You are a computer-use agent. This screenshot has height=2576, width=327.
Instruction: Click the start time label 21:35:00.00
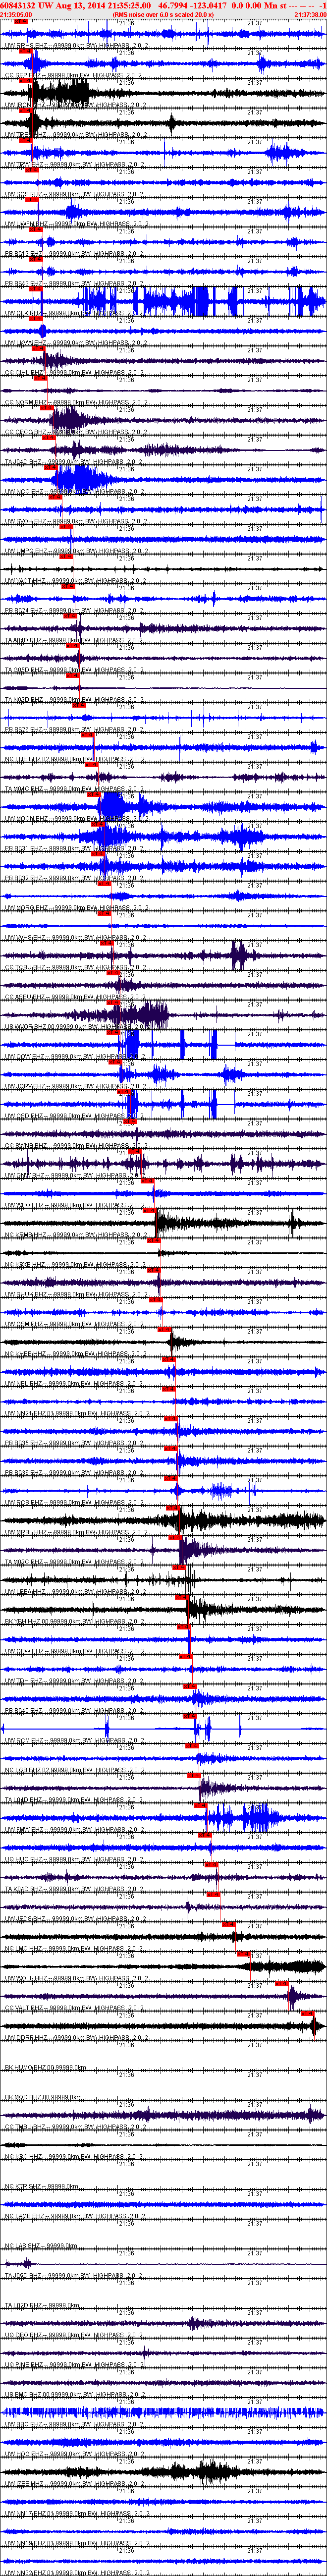(16, 14)
